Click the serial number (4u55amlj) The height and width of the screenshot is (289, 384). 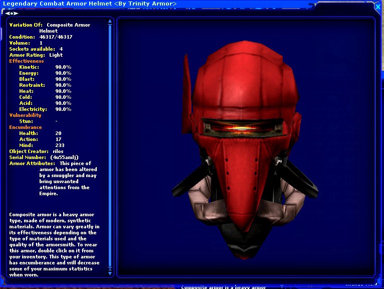[64, 158]
